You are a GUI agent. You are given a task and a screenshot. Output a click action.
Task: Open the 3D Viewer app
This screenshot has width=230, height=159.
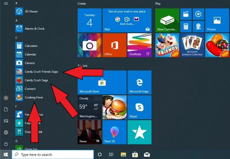click(31, 12)
